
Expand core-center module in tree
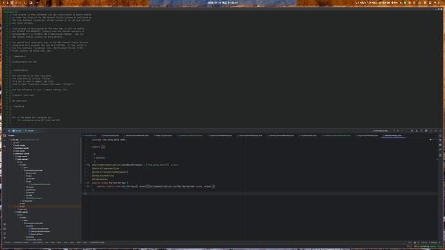point(12,151)
